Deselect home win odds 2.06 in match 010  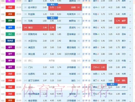tap(35, 27)
